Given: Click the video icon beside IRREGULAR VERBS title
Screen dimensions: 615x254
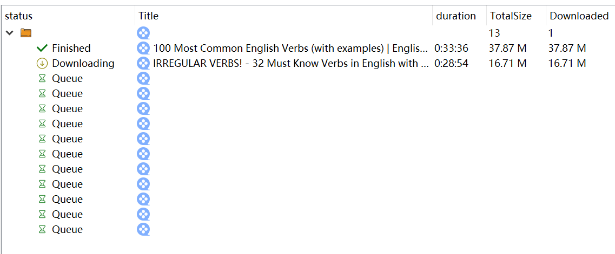Looking at the screenshot, I should (x=143, y=63).
